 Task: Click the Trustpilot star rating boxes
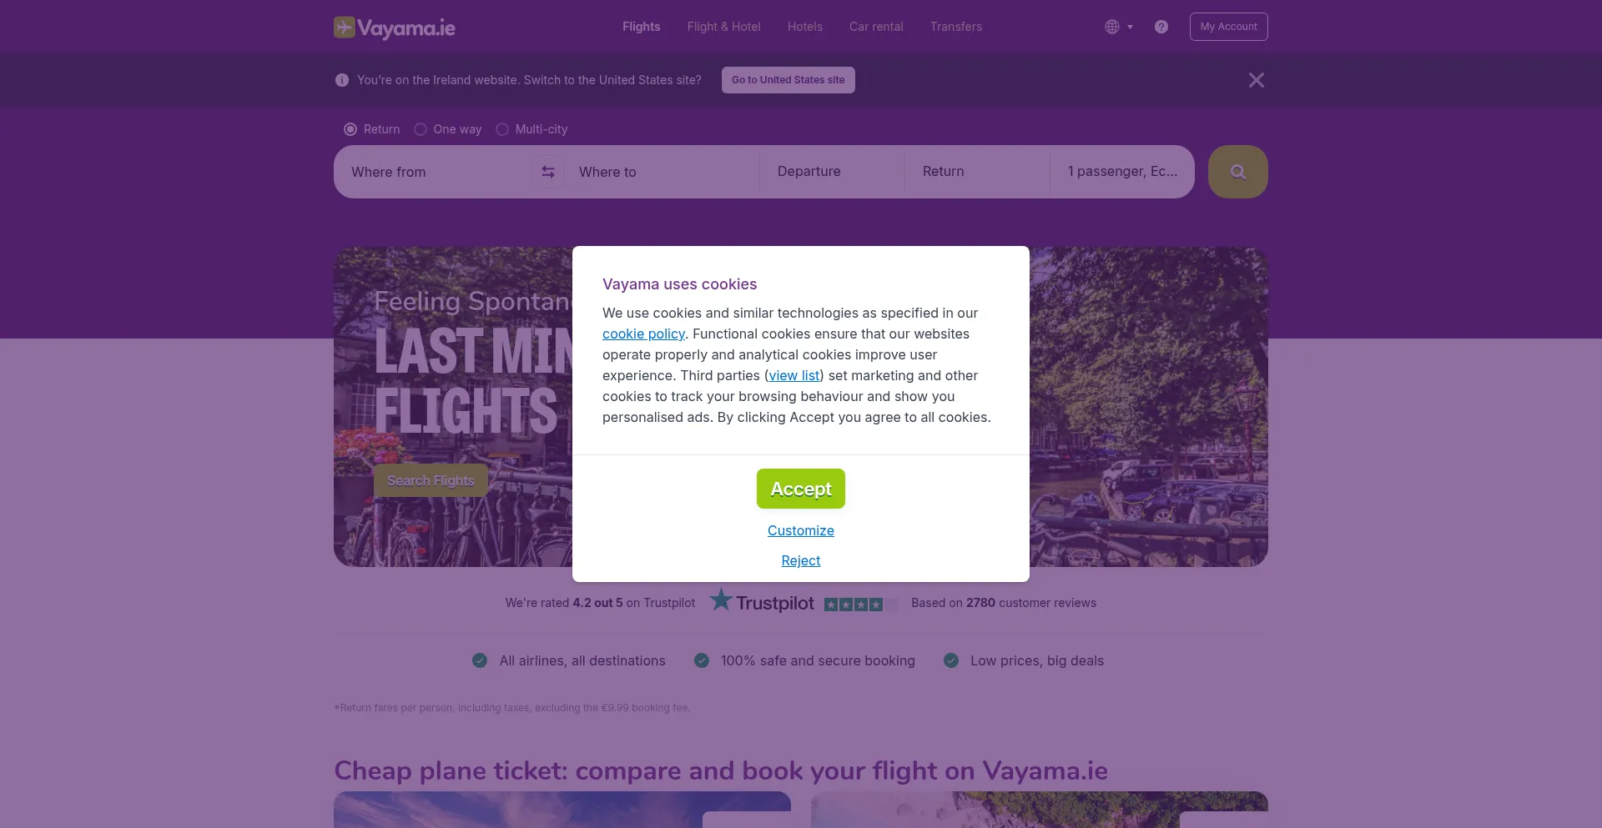[860, 604]
